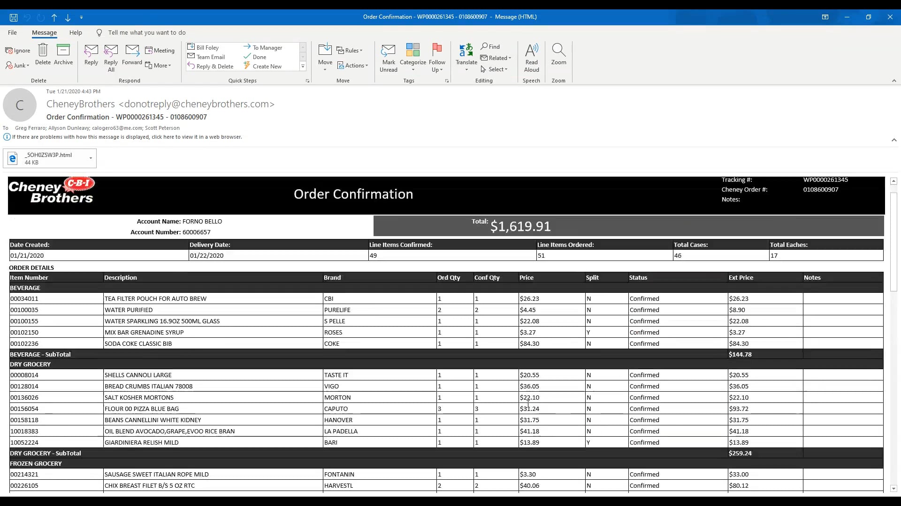Click the view in web browser info bar

coord(127,137)
